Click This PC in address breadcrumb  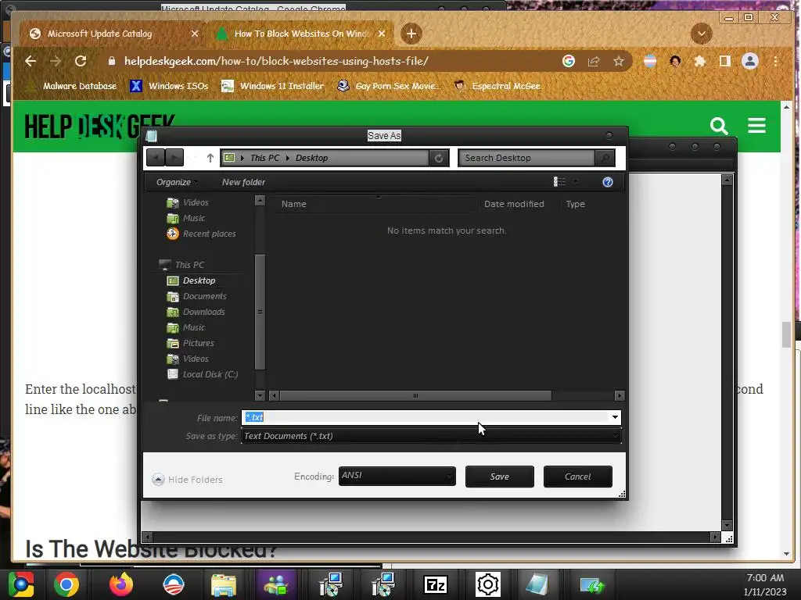pyautogui.click(x=264, y=158)
